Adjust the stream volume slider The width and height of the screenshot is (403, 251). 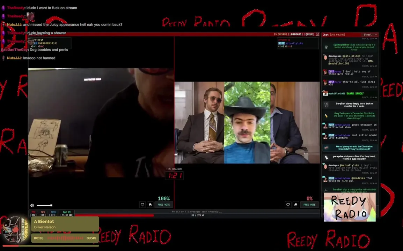coord(44,205)
